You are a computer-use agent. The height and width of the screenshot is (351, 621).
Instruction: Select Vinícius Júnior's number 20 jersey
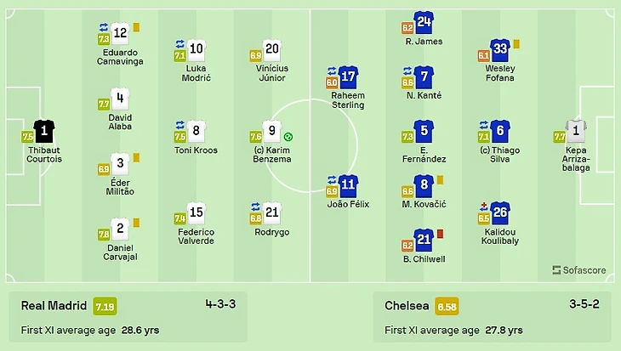(x=272, y=49)
